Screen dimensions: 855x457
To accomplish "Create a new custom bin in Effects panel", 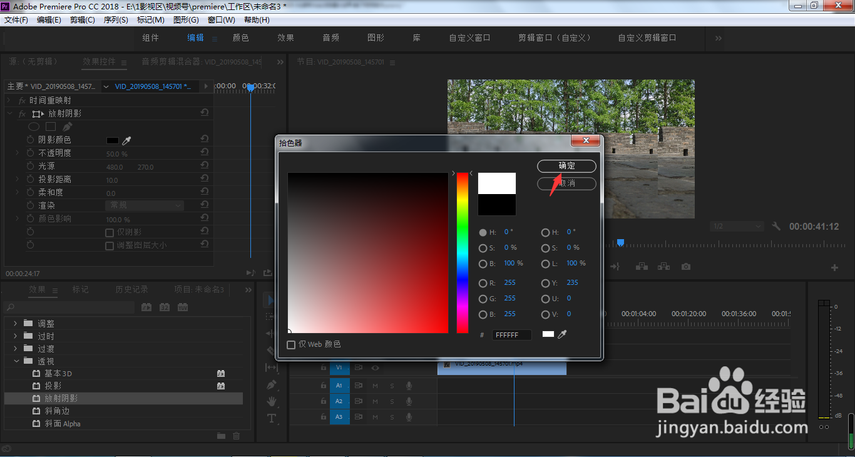I will [x=221, y=436].
